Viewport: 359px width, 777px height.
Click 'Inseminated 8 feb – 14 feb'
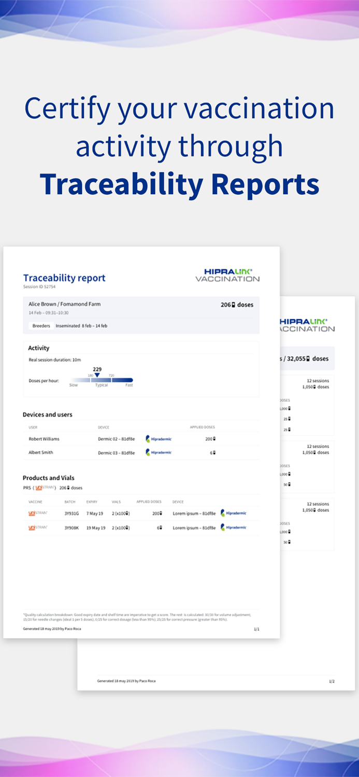(81, 326)
